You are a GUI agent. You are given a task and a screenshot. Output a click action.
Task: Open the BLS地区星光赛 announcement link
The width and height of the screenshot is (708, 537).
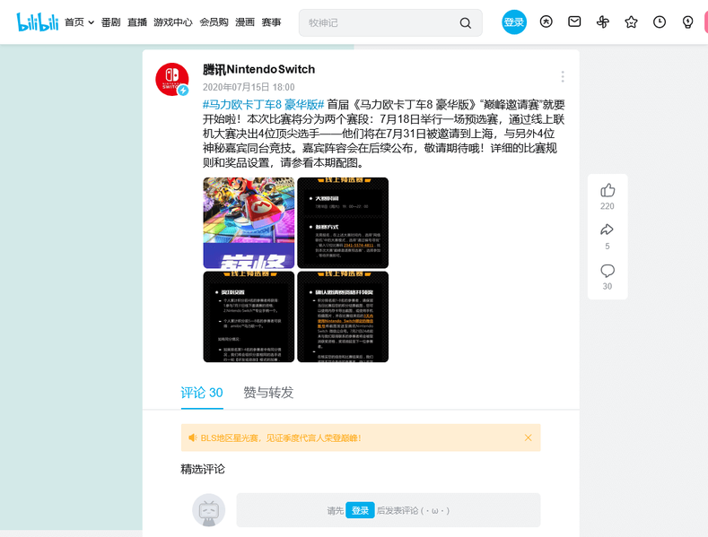tap(281, 437)
